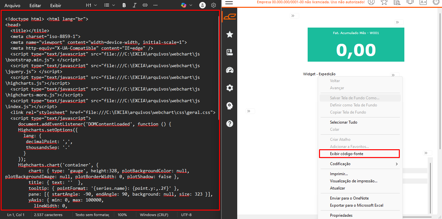442x219 pixels.
Task: Toggle bold formatting in Notepad toolbar
Action: click(x=124, y=5)
